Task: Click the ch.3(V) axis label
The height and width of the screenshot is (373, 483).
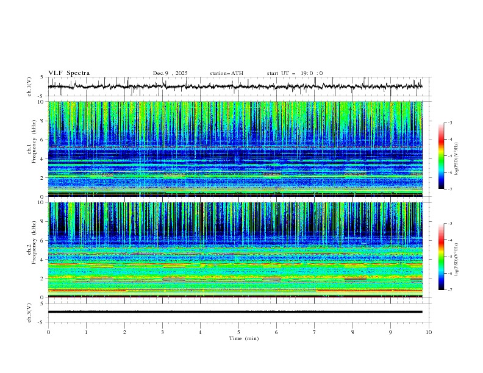Action: coord(29,311)
